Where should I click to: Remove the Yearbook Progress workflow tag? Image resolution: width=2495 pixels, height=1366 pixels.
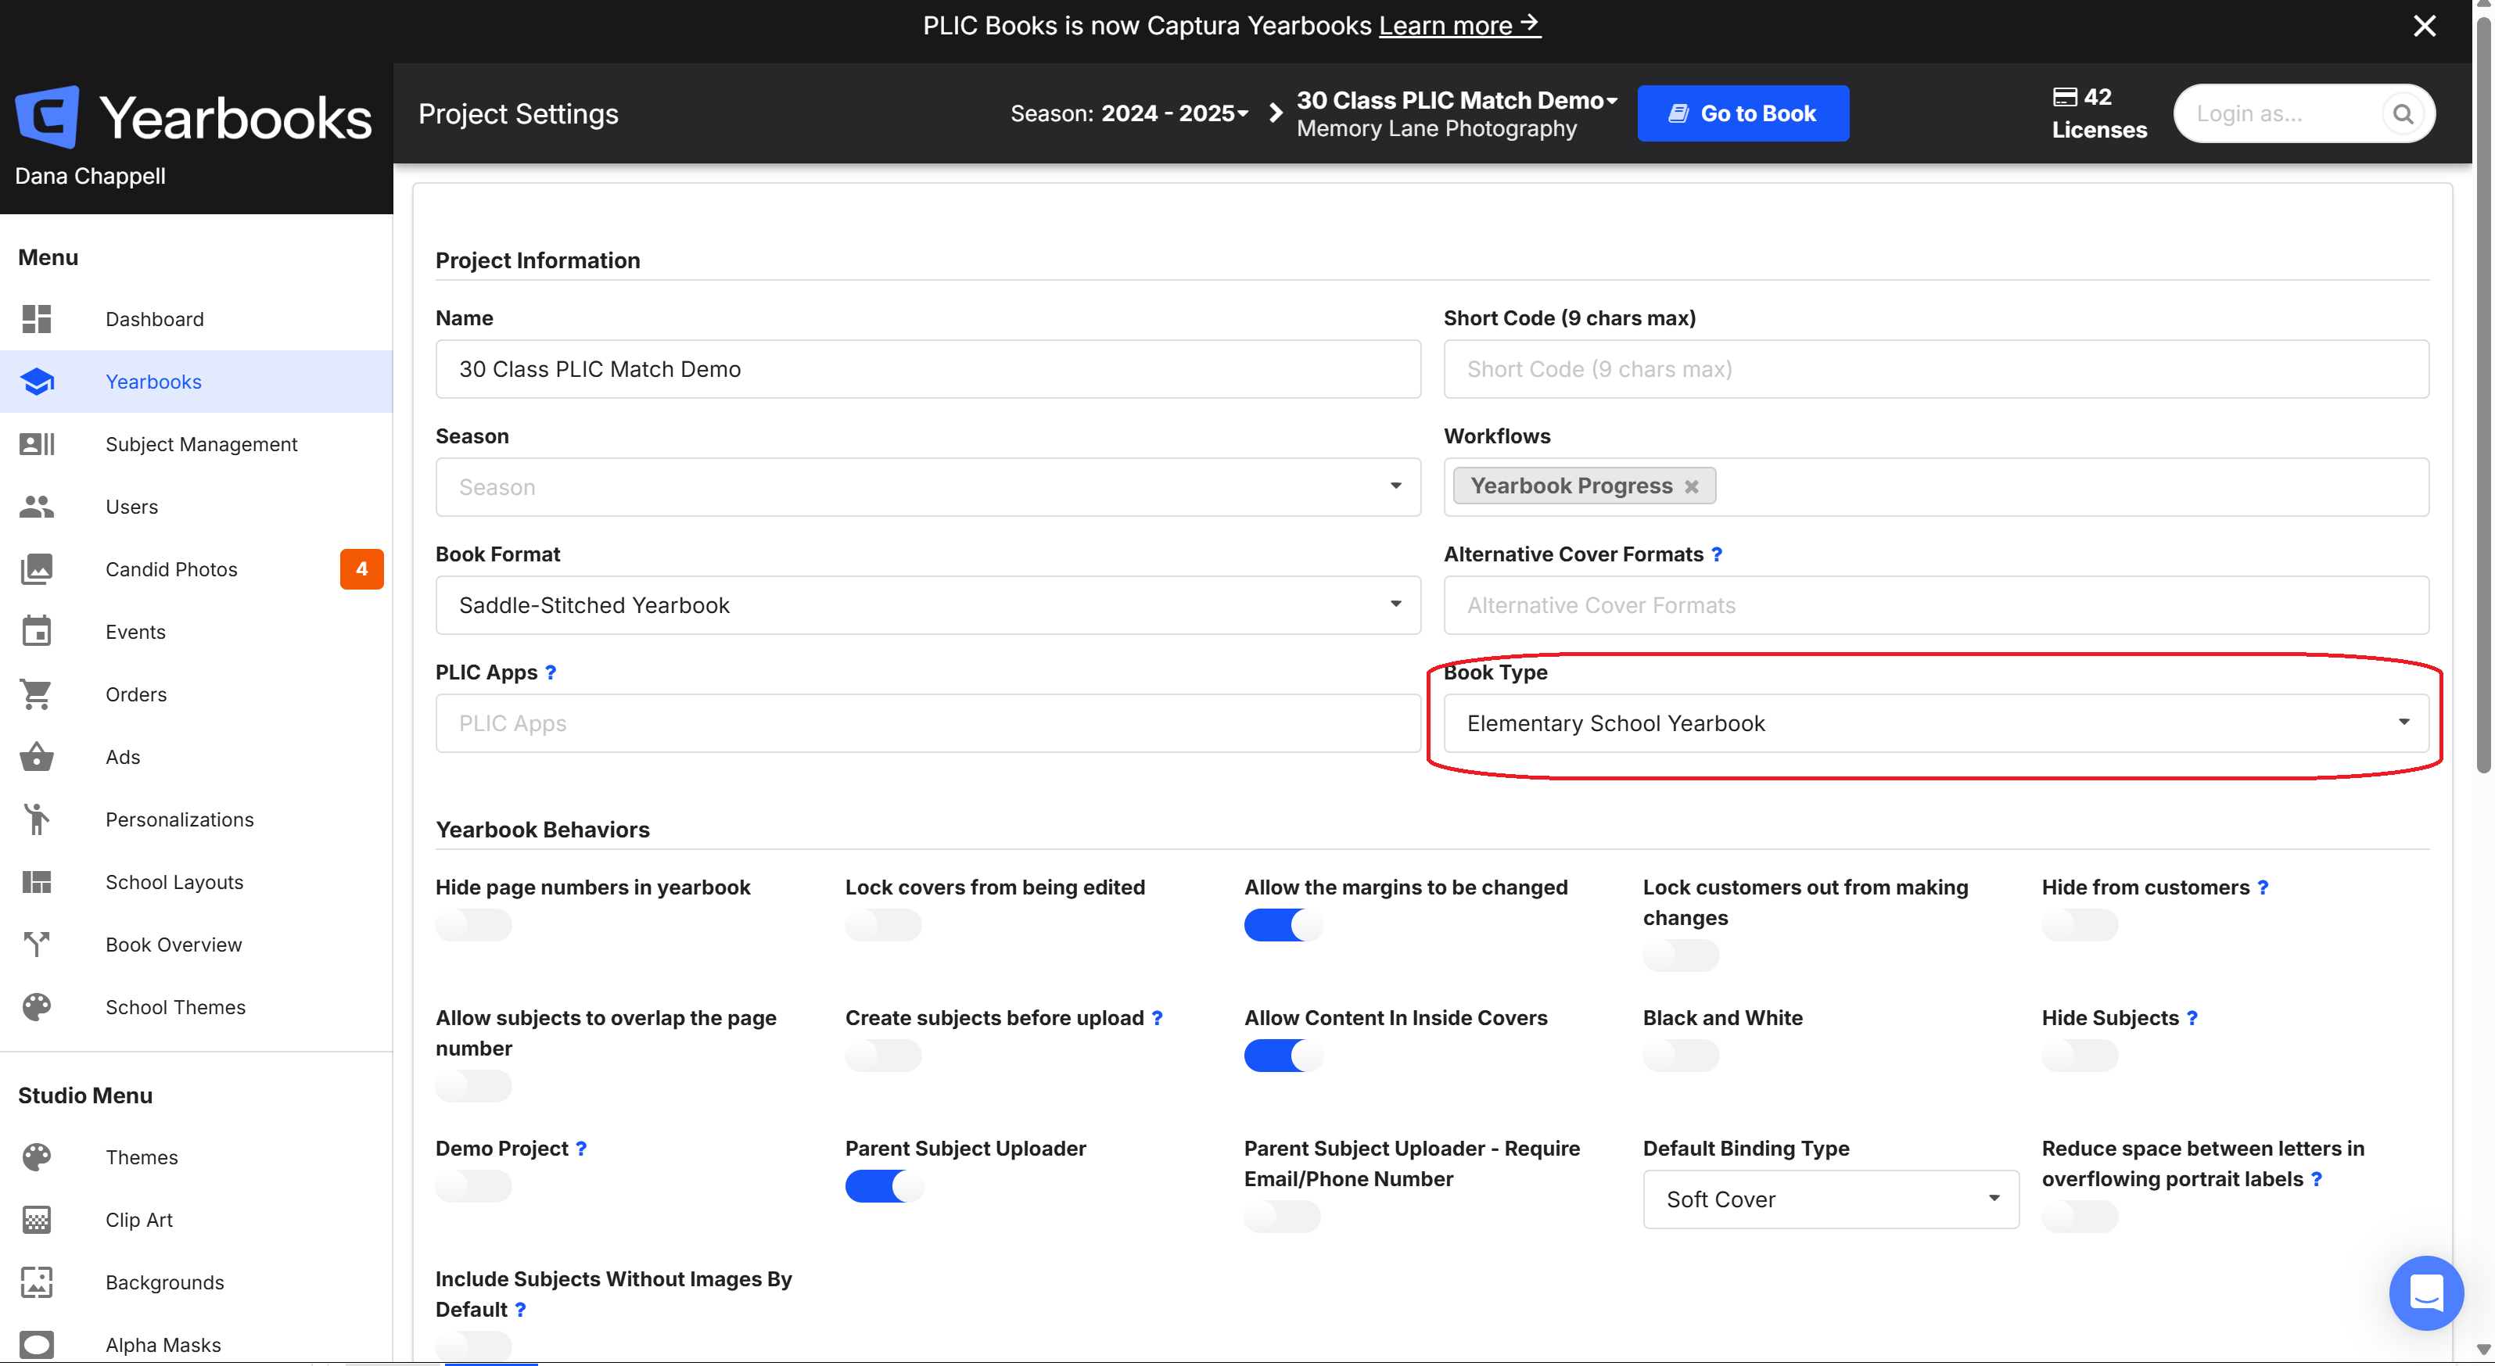click(1691, 486)
